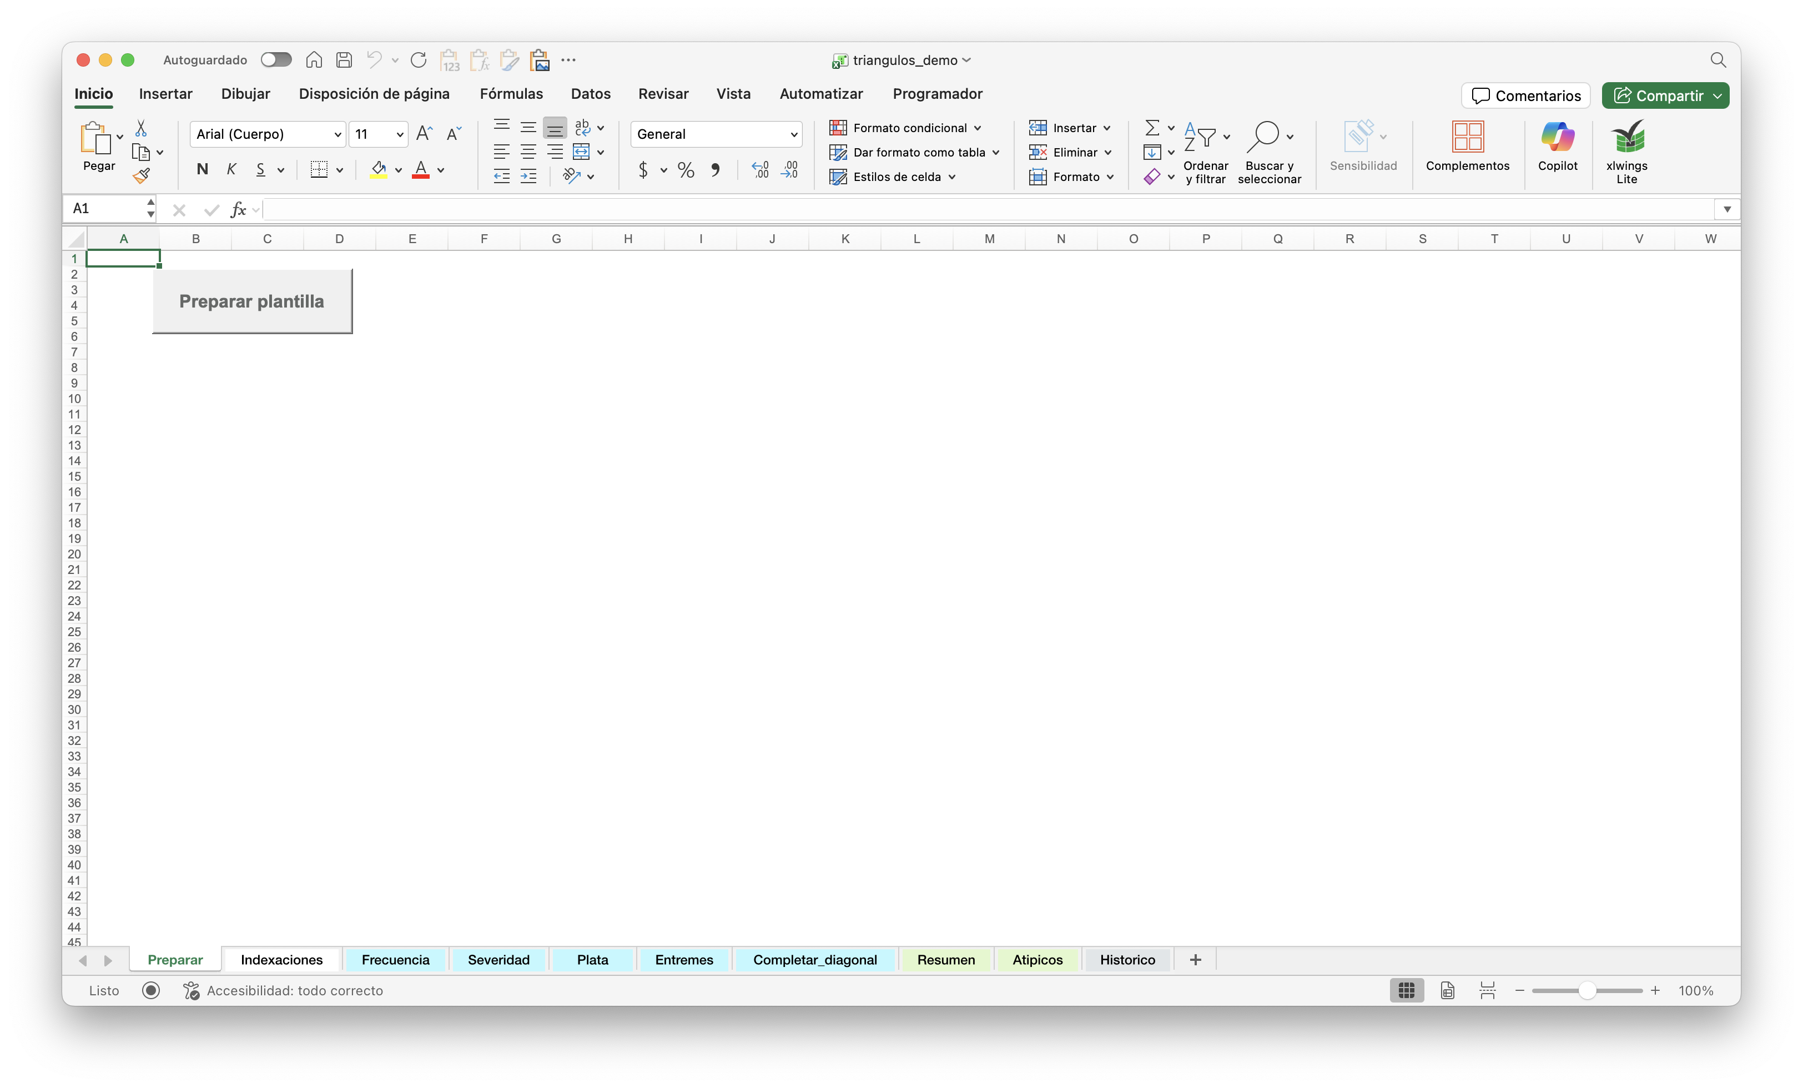Switch to page layout view
Image resolution: width=1803 pixels, height=1088 pixels.
click(x=1447, y=990)
